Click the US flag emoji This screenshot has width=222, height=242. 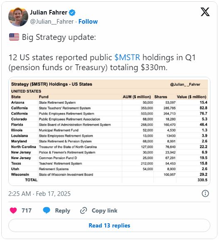pos(14,37)
